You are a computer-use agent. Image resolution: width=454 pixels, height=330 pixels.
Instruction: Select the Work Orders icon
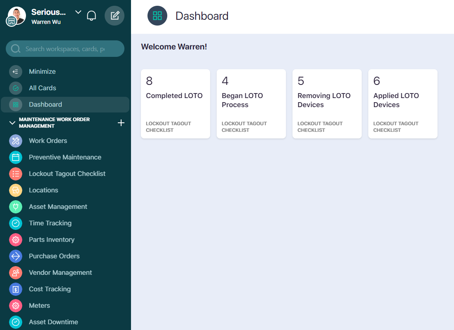(15, 140)
